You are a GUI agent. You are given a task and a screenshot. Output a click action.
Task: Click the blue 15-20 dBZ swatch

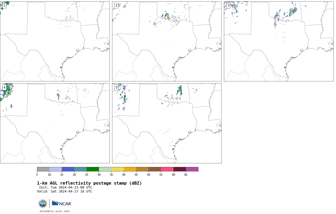(68, 169)
